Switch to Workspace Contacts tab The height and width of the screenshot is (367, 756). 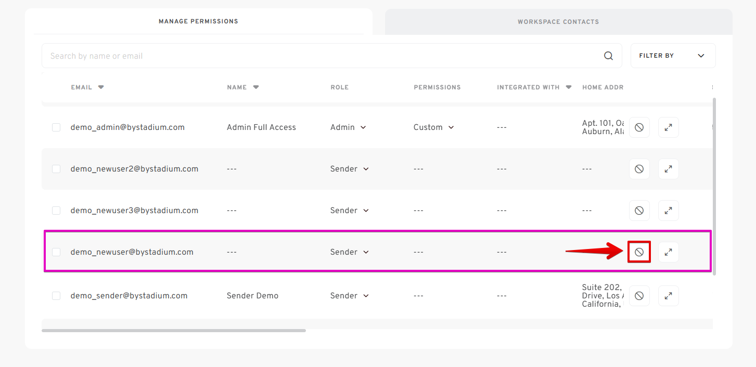558,22
